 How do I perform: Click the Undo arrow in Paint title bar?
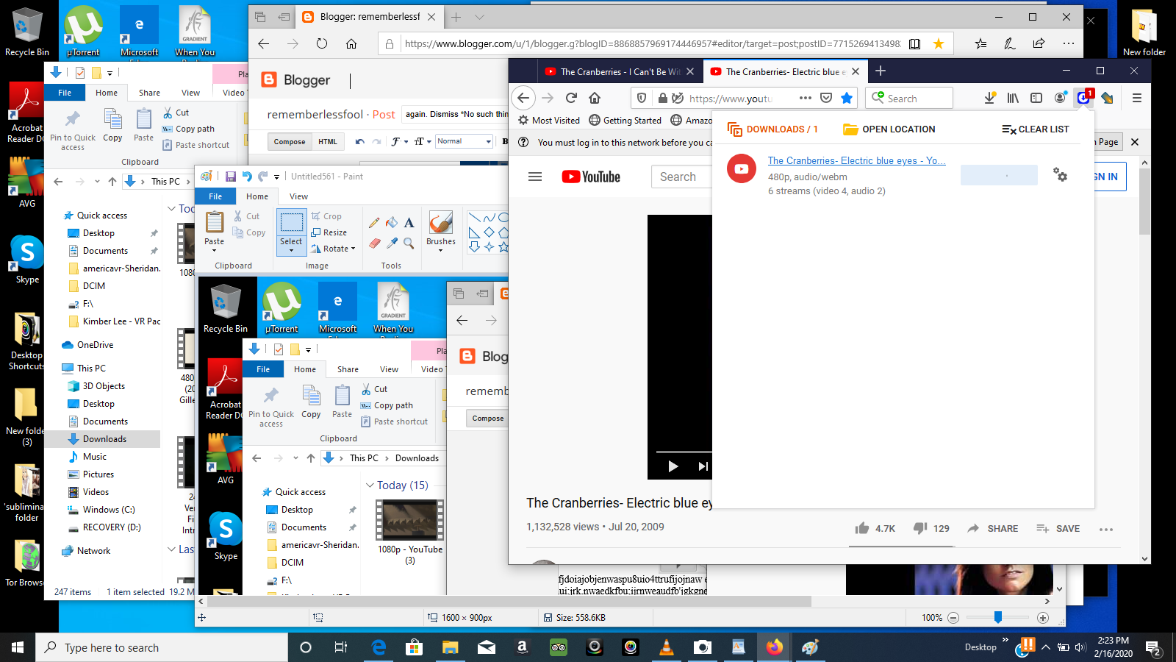(x=247, y=177)
